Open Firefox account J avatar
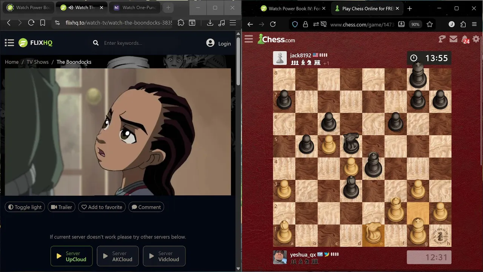The image size is (483, 272). click(452, 24)
